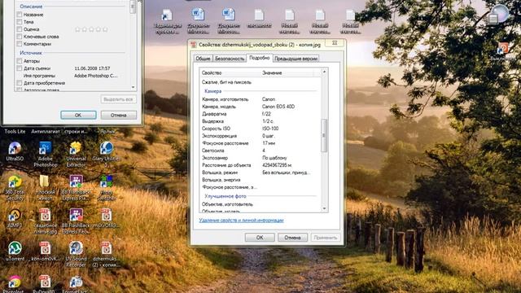Select the Вспышка, режим property row
Image resolution: width=521 pixels, height=293 pixels.
coord(260,173)
